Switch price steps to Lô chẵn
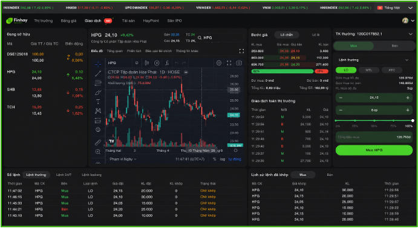The width and height of the screenshot is (418, 228). pyautogui.click(x=287, y=34)
